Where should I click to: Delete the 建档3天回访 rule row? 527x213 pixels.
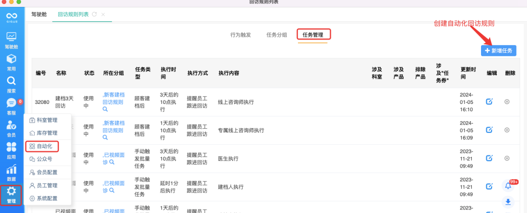point(507,102)
